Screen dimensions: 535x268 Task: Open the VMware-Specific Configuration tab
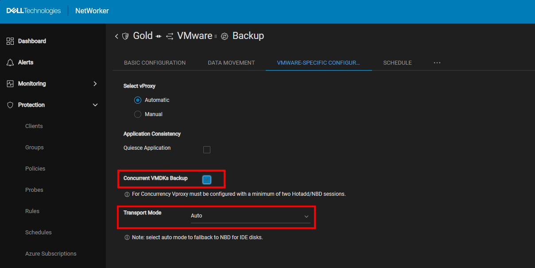(x=318, y=63)
